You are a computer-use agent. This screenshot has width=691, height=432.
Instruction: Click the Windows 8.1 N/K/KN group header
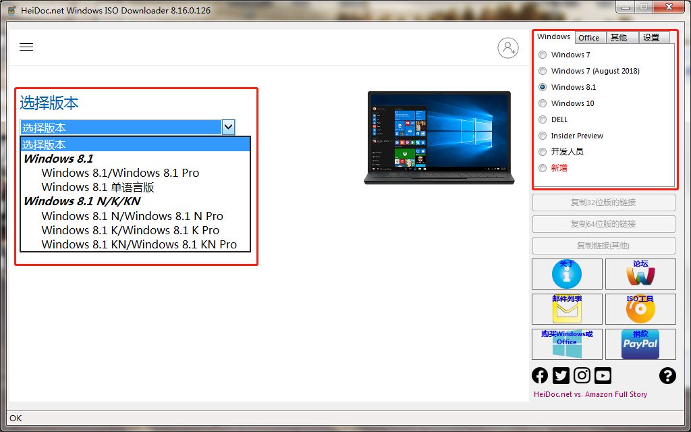pyautogui.click(x=82, y=201)
